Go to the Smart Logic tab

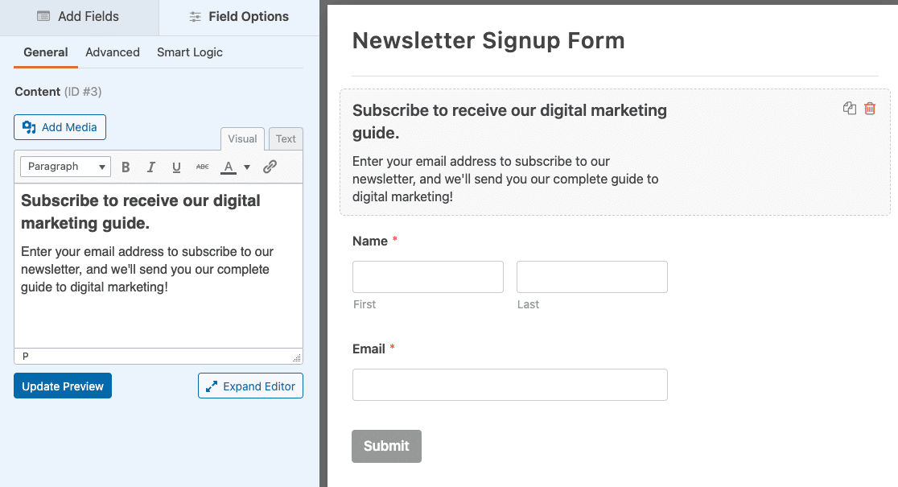[x=190, y=52]
